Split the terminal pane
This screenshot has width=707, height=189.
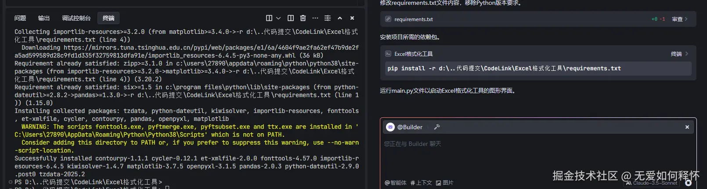290,18
